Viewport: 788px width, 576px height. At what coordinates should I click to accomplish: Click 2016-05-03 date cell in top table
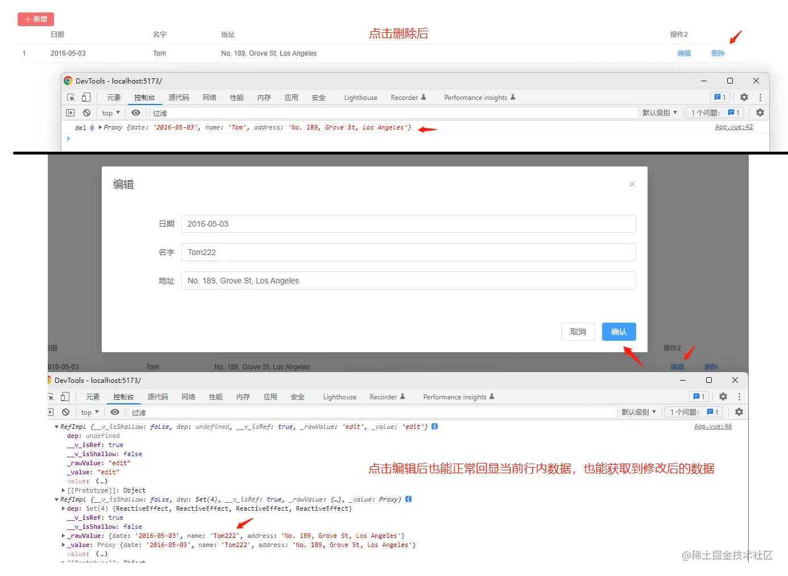[x=68, y=53]
